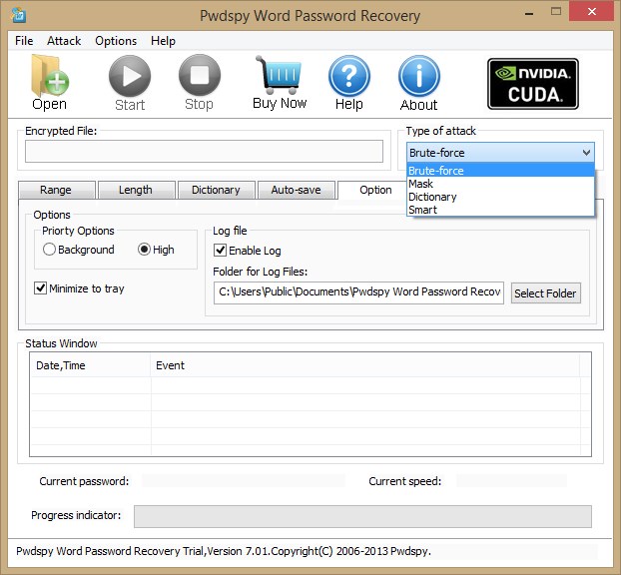Minimize the Pwdspy window
The image size is (621, 575).
click(x=528, y=13)
